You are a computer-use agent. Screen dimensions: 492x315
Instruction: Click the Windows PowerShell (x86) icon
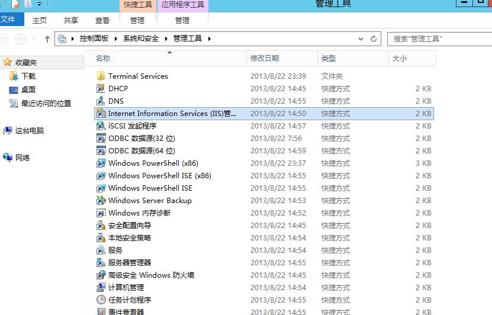pos(101,163)
